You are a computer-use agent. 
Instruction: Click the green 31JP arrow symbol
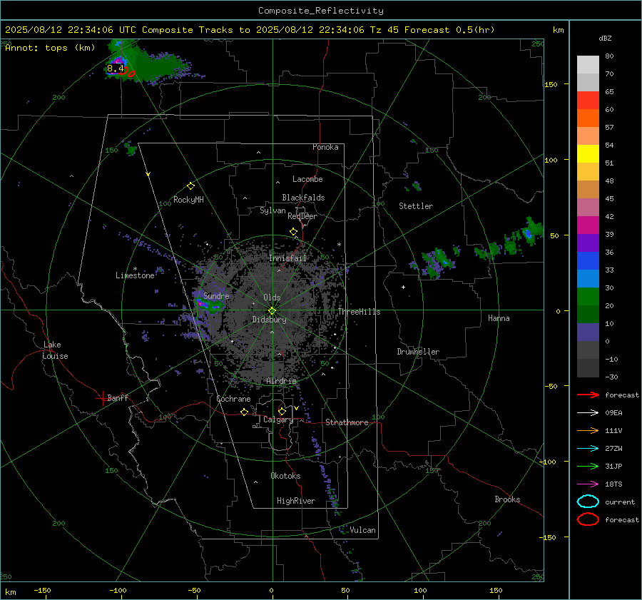[x=588, y=466]
